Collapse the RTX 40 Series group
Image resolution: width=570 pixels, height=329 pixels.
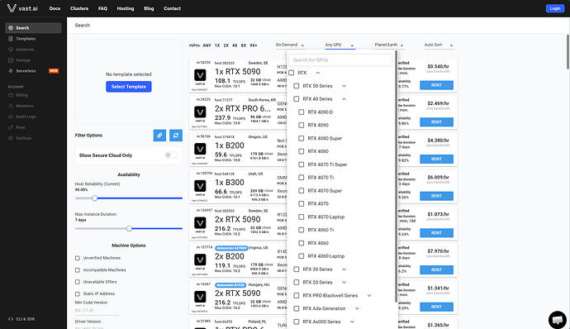[x=344, y=99]
